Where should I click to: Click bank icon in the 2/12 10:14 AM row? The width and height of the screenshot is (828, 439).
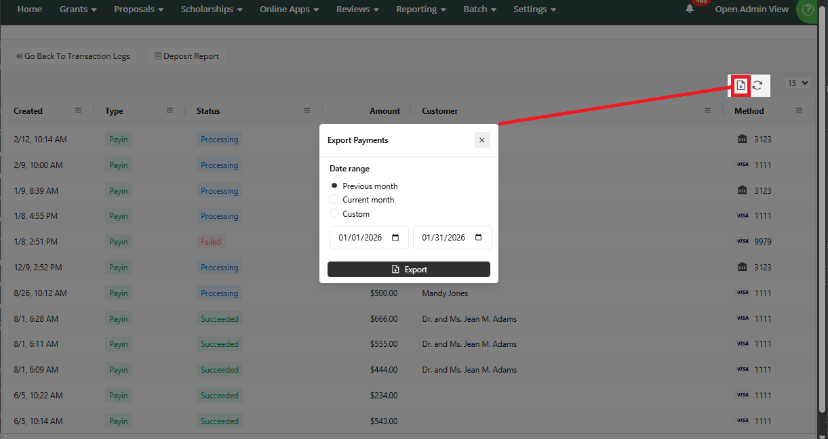[x=742, y=139]
